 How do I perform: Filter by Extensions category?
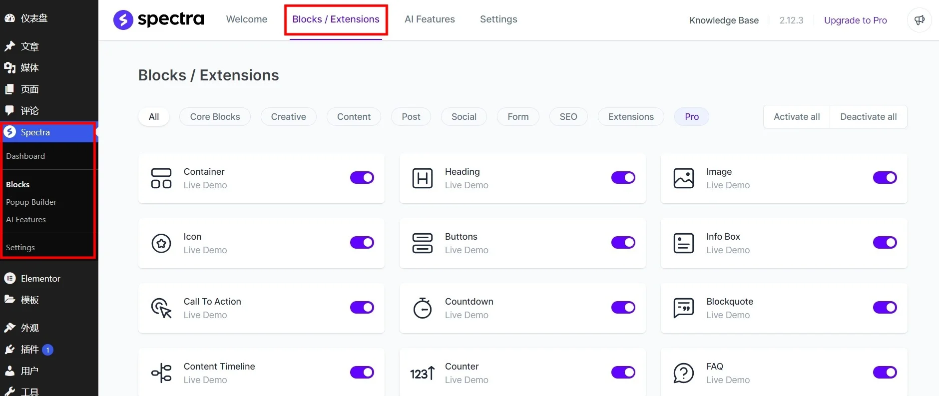pos(631,117)
